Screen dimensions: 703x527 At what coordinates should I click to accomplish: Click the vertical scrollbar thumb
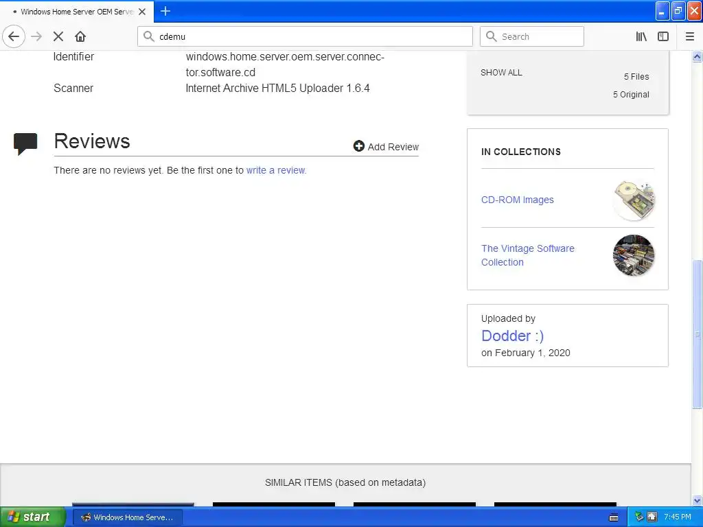click(x=697, y=334)
